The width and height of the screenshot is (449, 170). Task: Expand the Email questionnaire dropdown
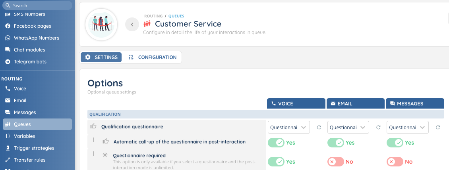click(348, 128)
